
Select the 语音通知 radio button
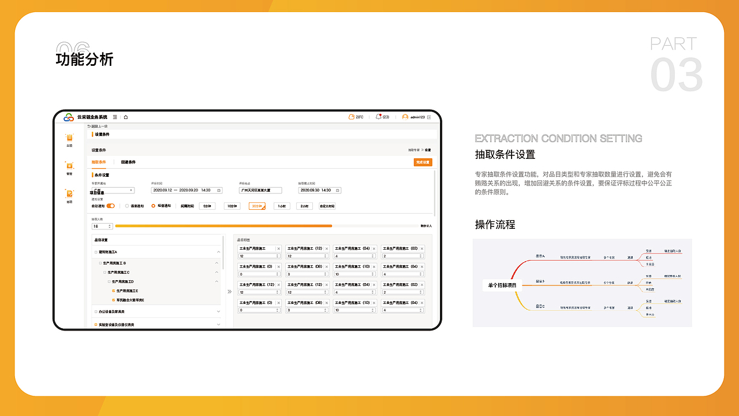(x=127, y=206)
